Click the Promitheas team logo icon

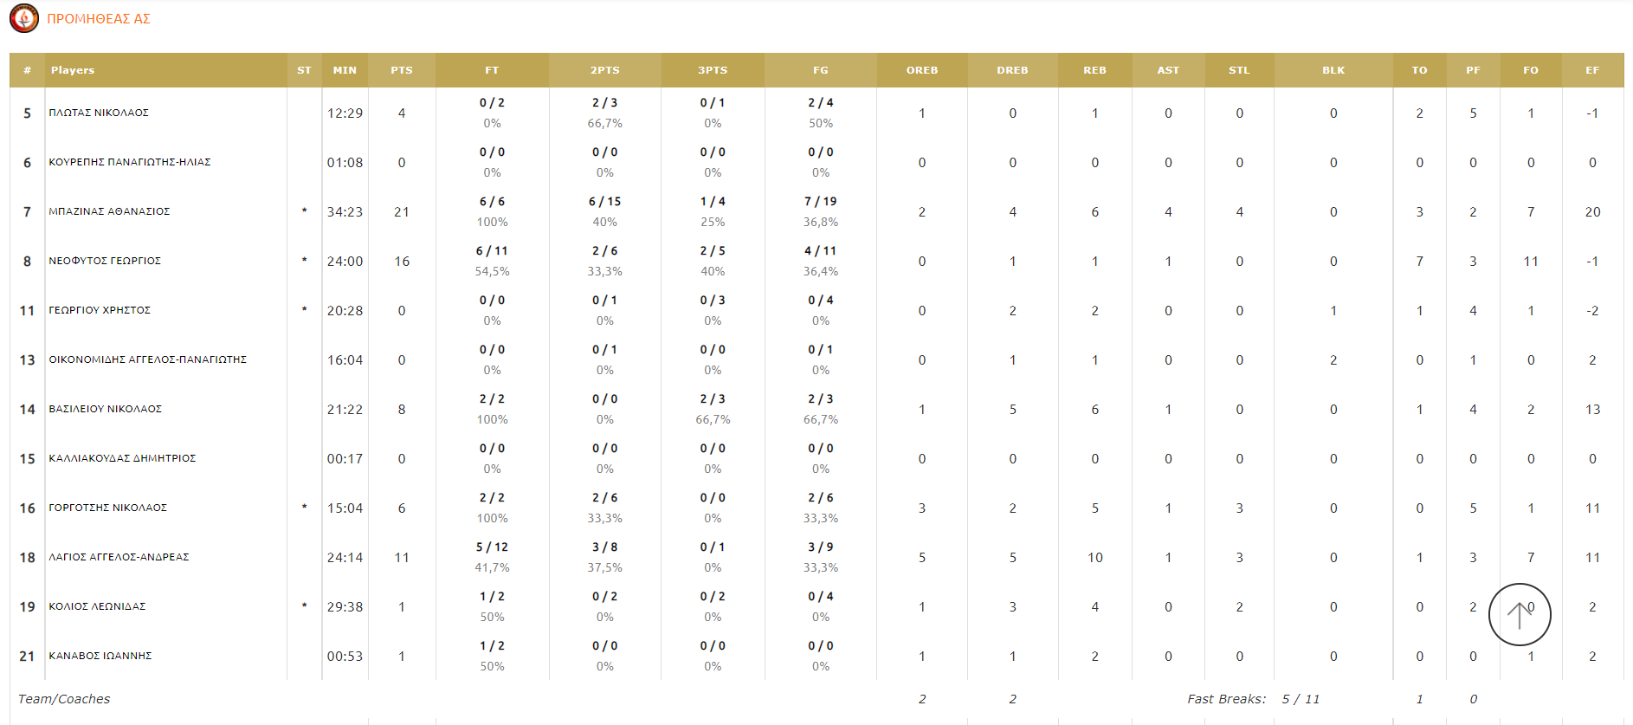click(24, 18)
